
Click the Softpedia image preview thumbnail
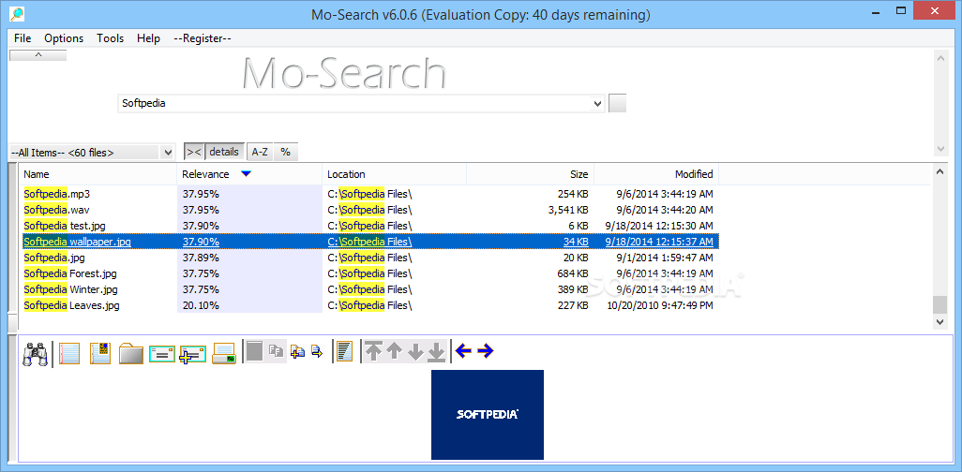(x=488, y=414)
